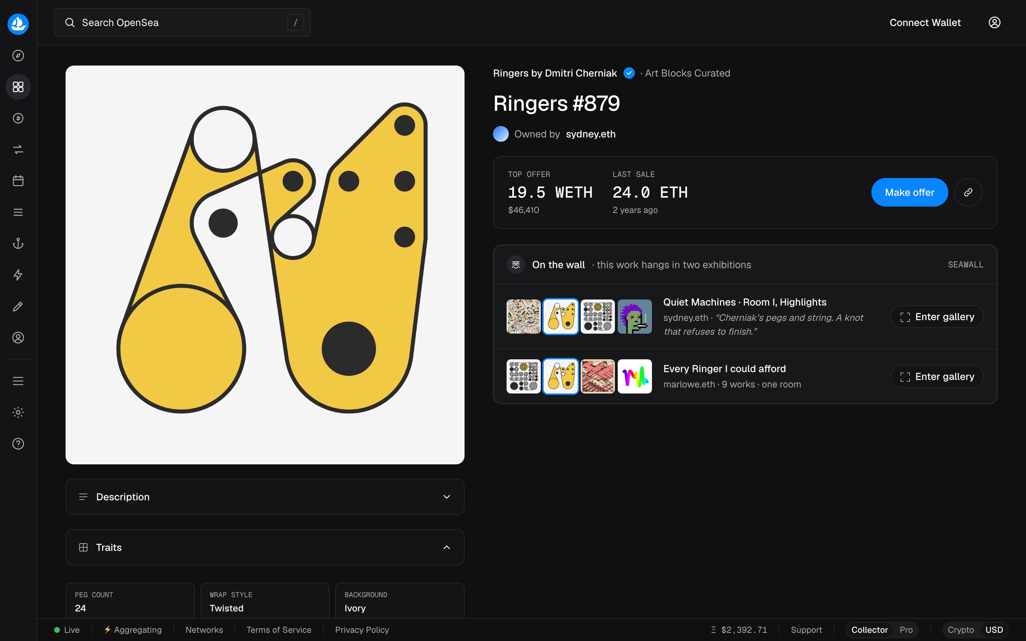Click the 19.5 WETH top offer value
Image resolution: width=1026 pixels, height=641 pixels.
(550, 192)
